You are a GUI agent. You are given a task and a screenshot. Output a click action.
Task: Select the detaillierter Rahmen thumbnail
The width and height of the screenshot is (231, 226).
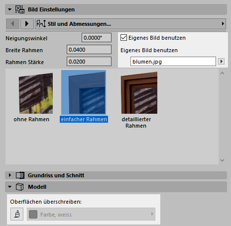coord(139,93)
